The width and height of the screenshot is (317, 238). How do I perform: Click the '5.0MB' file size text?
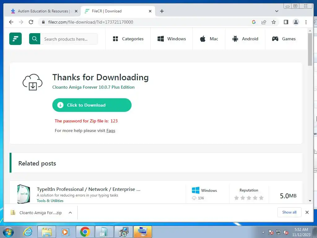288,196
